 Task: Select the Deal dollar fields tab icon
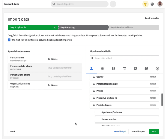tap(114, 69)
